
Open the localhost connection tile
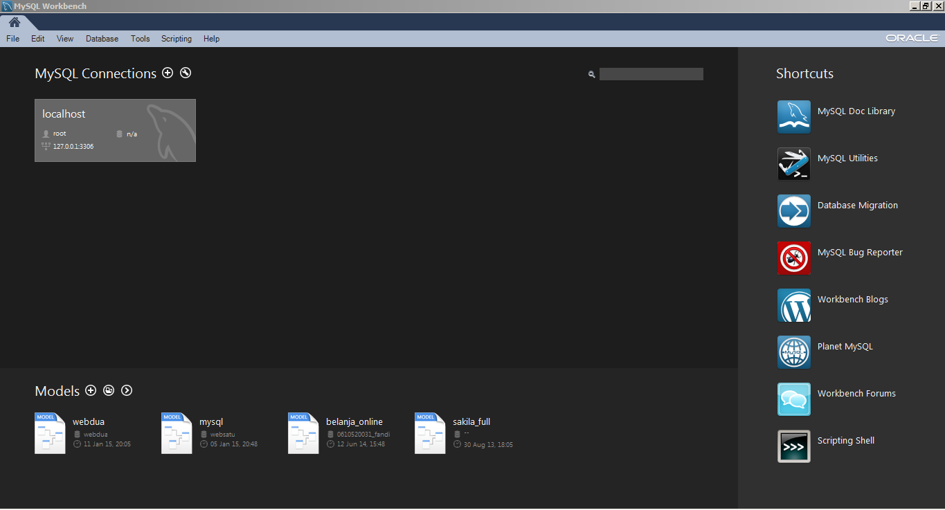point(115,130)
